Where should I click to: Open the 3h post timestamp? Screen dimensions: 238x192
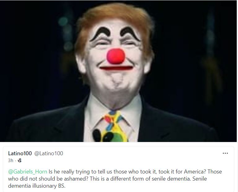pos(11,160)
